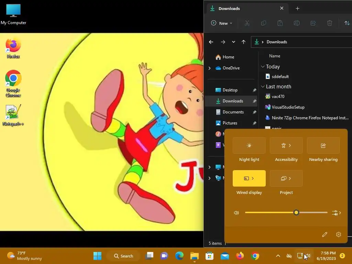This screenshot has height=264, width=352.
Task: Click the volume slider track
Action: [286, 212]
